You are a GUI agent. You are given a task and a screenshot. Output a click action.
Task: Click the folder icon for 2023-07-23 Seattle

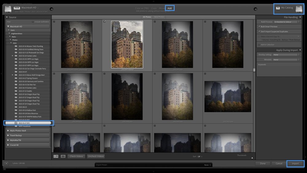(x=16, y=91)
